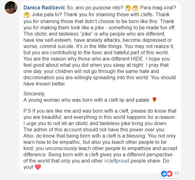Click the "I urge you to not let" line
The image size is (195, 180).
(x=96, y=124)
